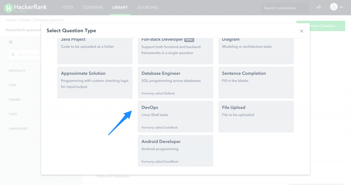This screenshot has height=185, width=351.
Task: Choose the Full-stack Developer question type
Action: click(x=175, y=51)
